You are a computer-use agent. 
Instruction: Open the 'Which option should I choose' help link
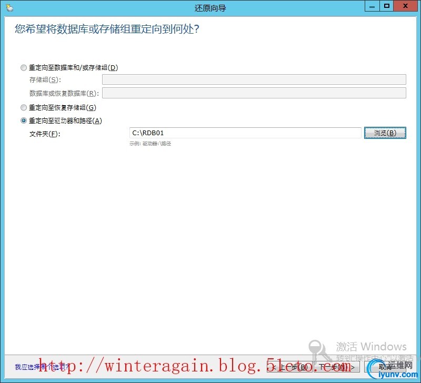coord(42,367)
